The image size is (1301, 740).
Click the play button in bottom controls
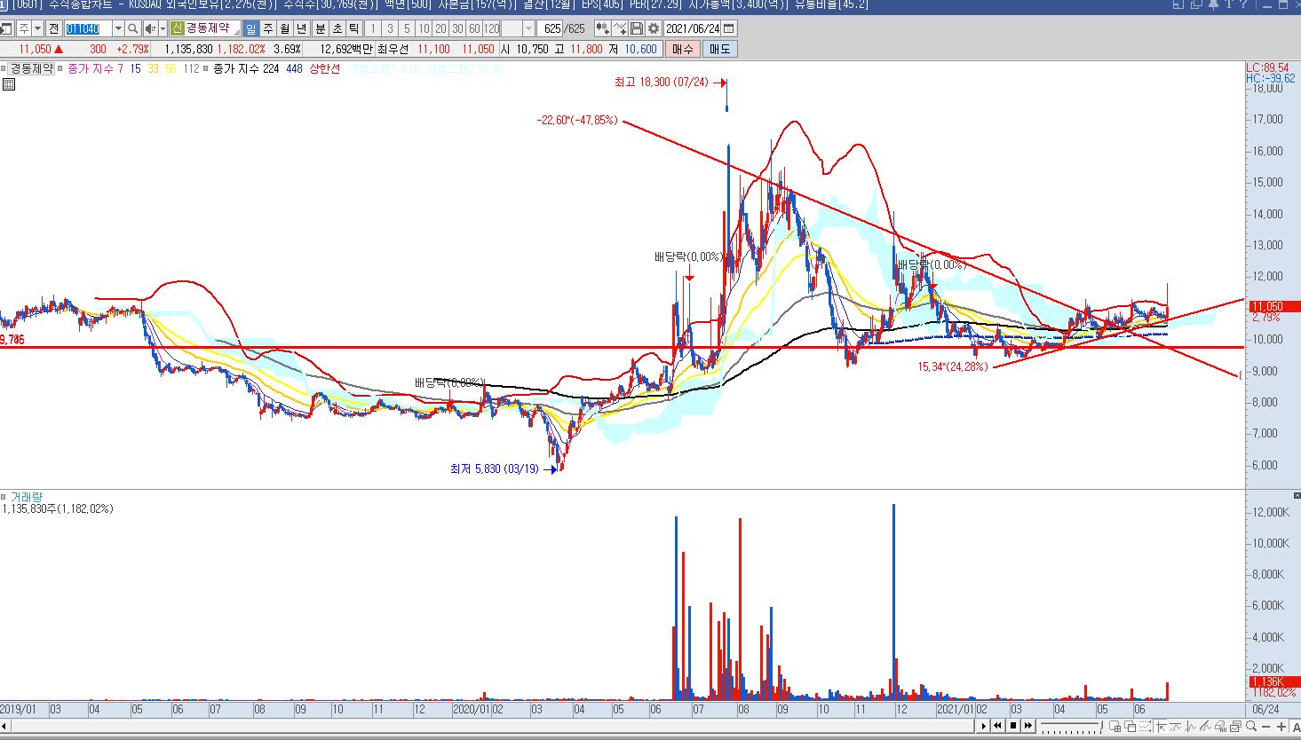[983, 726]
